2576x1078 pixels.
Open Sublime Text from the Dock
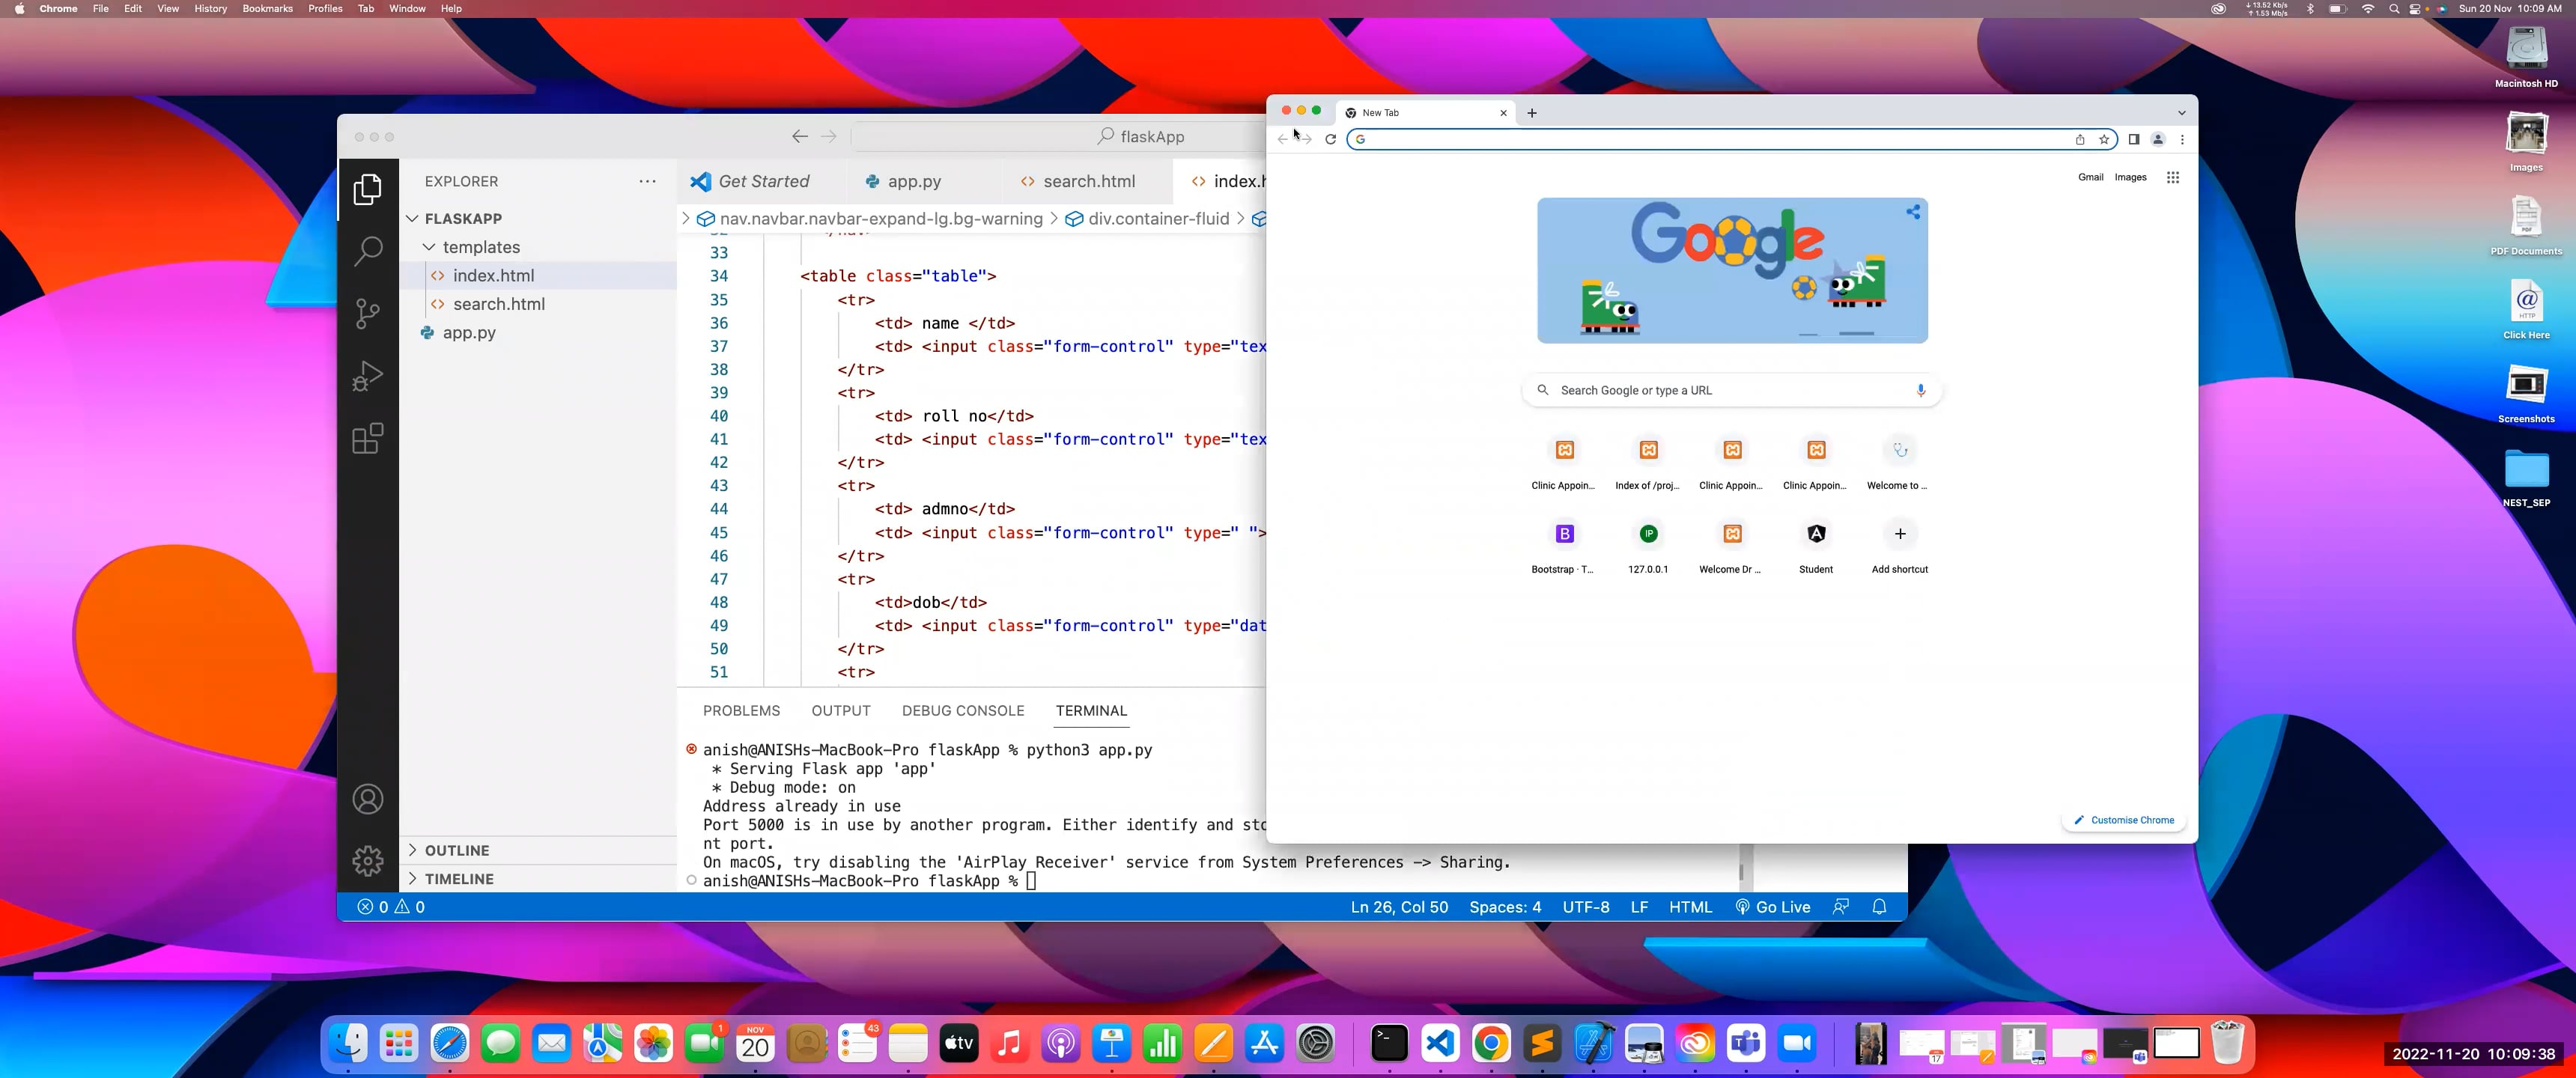coord(1542,1044)
